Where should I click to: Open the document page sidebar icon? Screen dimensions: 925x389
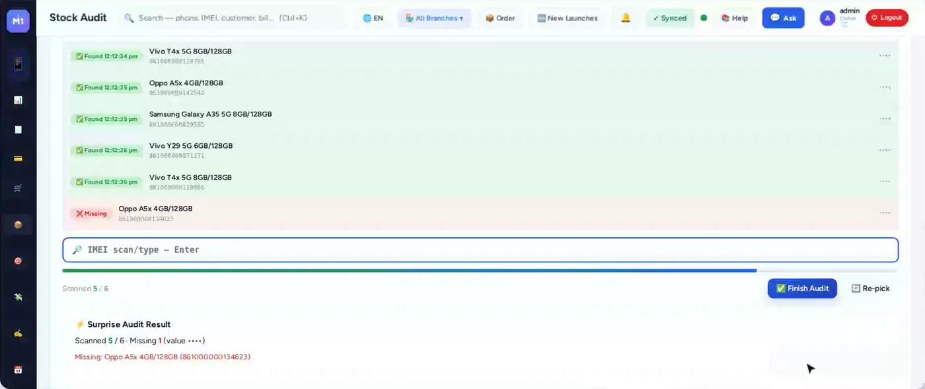[x=18, y=129]
